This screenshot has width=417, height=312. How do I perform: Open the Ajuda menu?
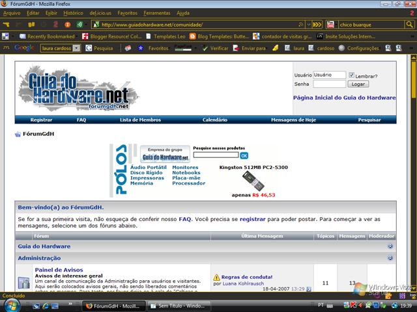183,13
